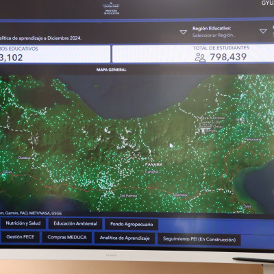Open the Nutrición y Salud tab
The width and height of the screenshot is (274, 274).
[23, 223]
